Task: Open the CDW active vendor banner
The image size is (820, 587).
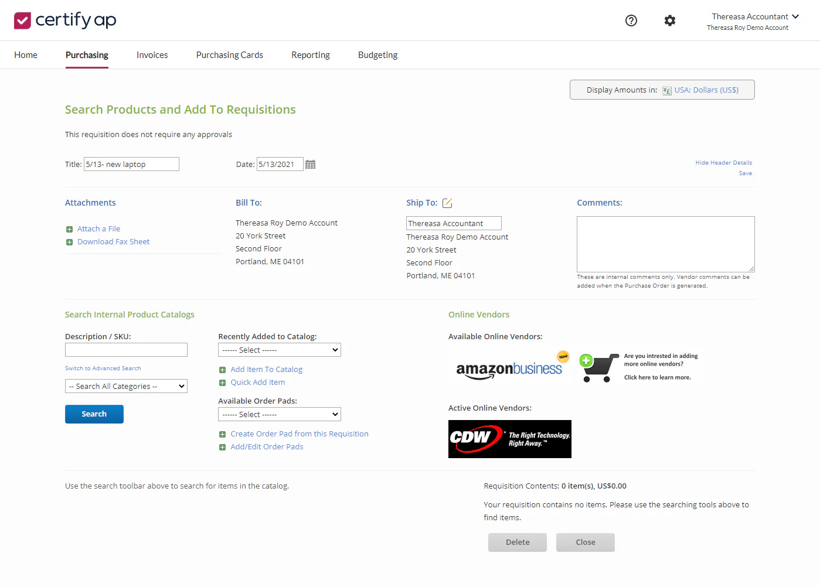Action: point(510,439)
